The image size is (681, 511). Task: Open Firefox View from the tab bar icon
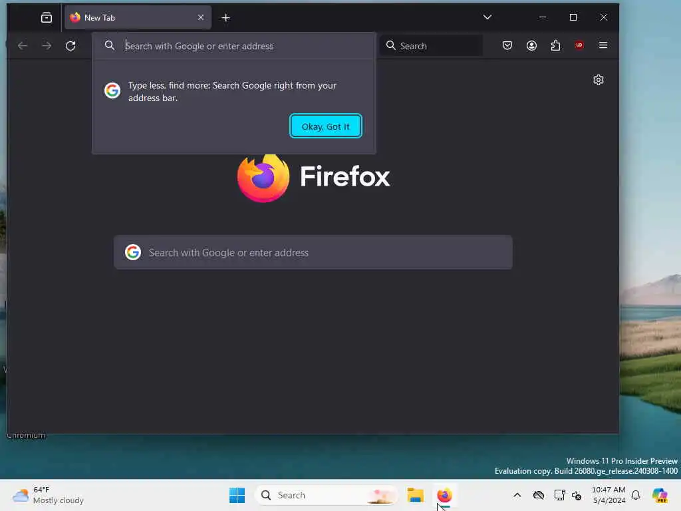pyautogui.click(x=46, y=17)
